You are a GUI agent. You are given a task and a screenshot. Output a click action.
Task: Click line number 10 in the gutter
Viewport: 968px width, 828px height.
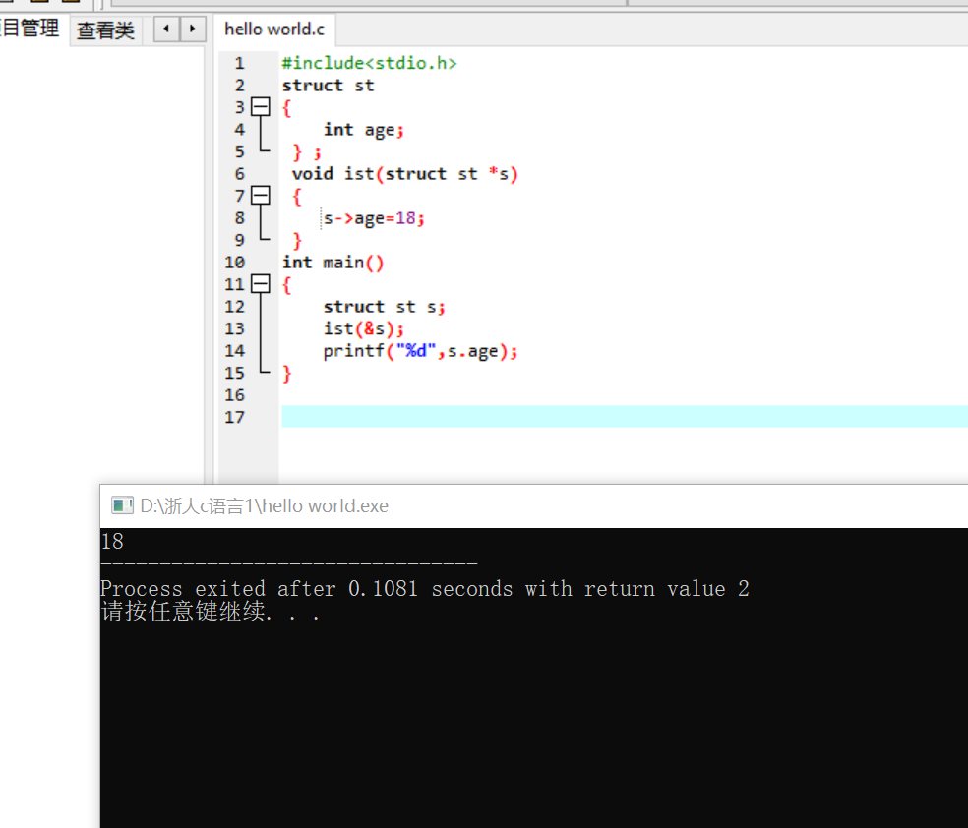(234, 263)
